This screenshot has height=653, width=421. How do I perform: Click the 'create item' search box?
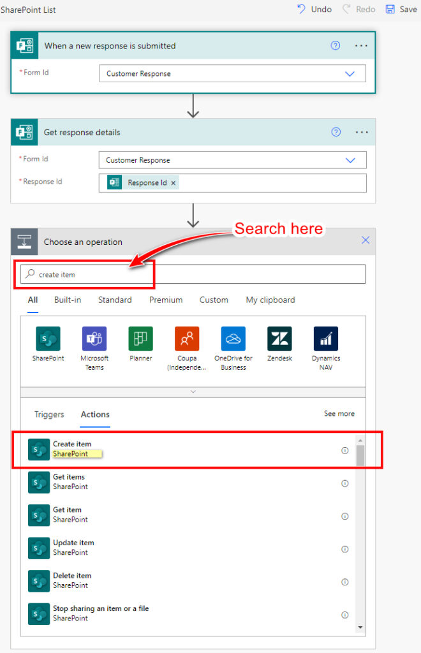[193, 274]
